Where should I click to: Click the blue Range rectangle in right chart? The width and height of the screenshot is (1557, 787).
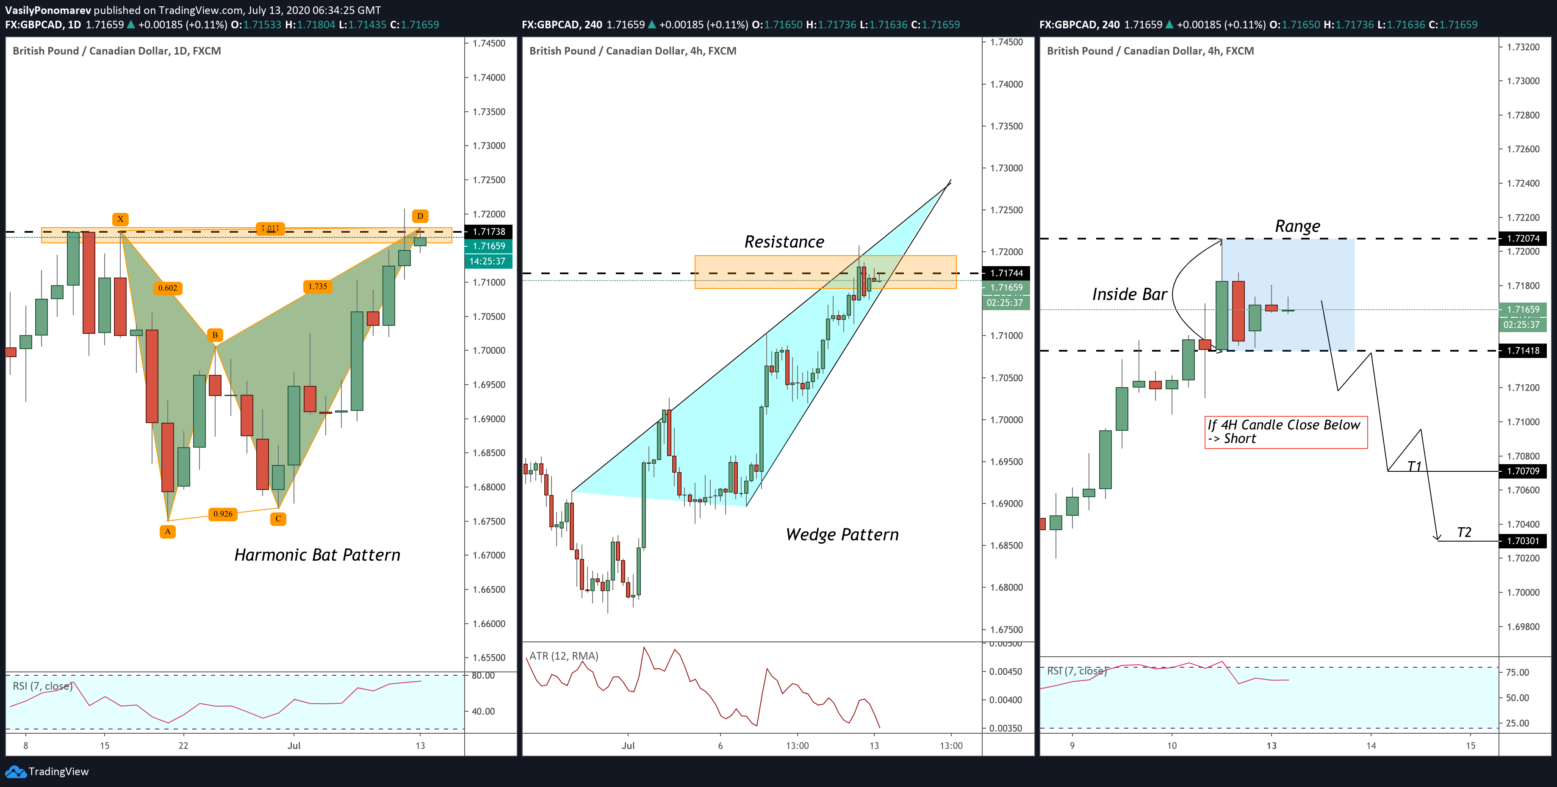(1288, 294)
